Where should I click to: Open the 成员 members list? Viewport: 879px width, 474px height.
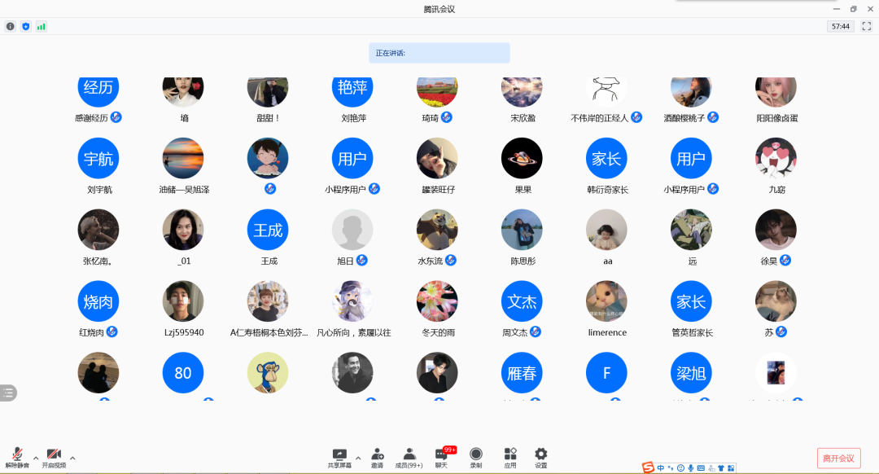click(409, 457)
